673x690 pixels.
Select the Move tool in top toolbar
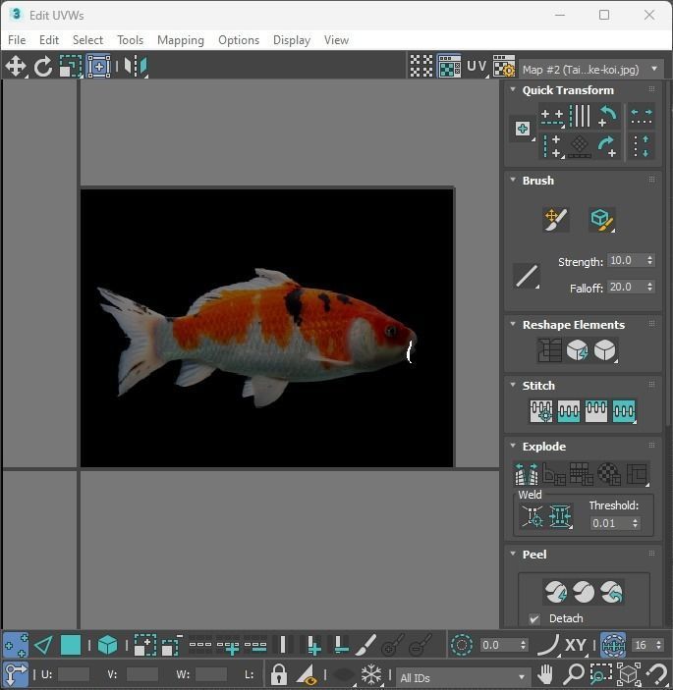tap(16, 67)
